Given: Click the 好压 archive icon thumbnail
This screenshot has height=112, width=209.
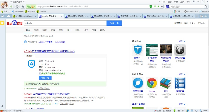Looking at the screenshot, I should click(x=166, y=83).
